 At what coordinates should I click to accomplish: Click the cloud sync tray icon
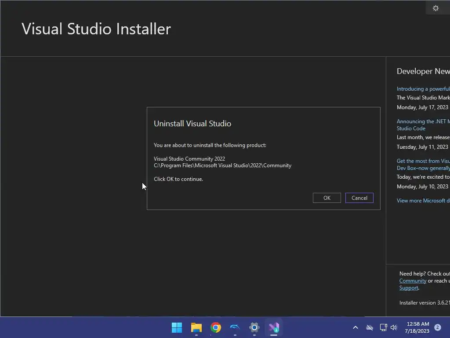[x=370, y=327]
